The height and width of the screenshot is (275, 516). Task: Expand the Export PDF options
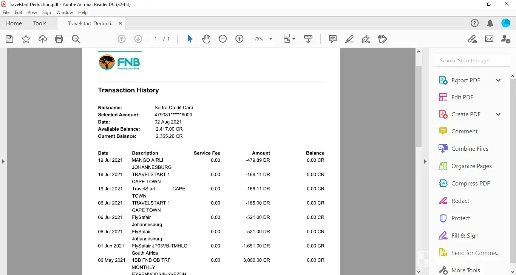(498, 80)
